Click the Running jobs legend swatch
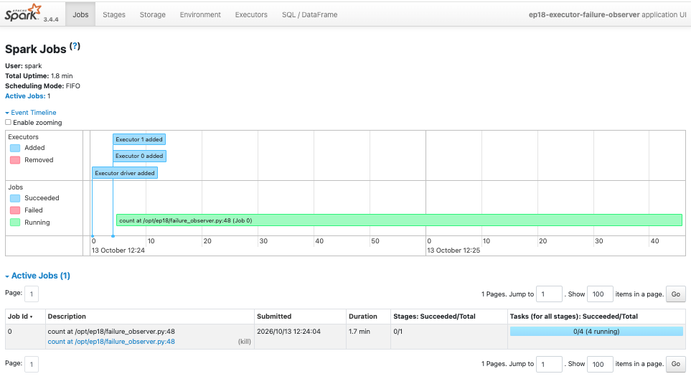Screen dimensions: 691x379 pyautogui.click(x=15, y=222)
